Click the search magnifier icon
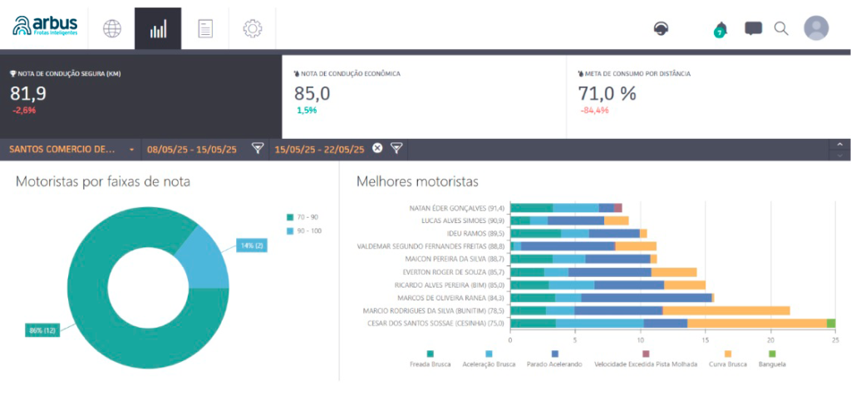Viewport: 851px width, 396px height. [781, 28]
